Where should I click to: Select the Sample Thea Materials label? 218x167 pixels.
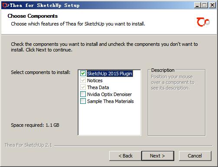pos(111,101)
